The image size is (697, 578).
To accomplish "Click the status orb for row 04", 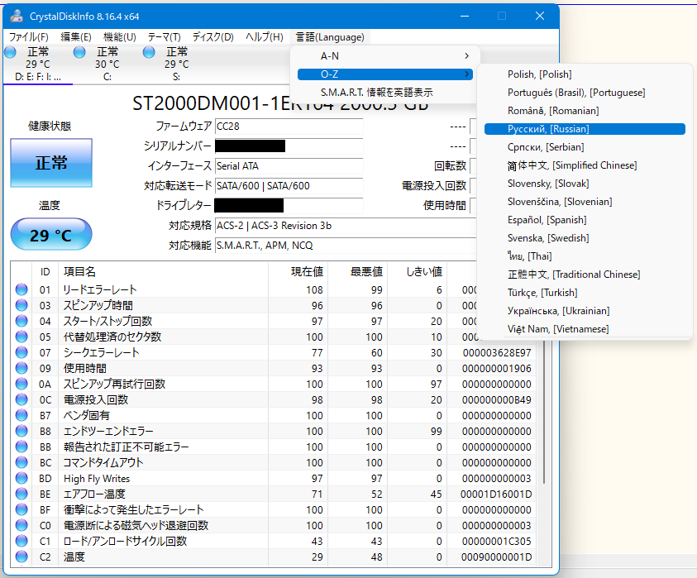I will click(21, 321).
